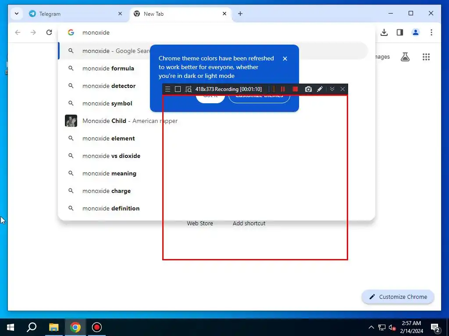The width and height of the screenshot is (449, 336).
Task: Go back with the back arrow
Action: coord(18,32)
